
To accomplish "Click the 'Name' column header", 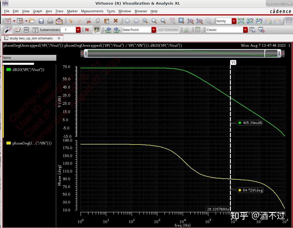I will click(x=7, y=58).
